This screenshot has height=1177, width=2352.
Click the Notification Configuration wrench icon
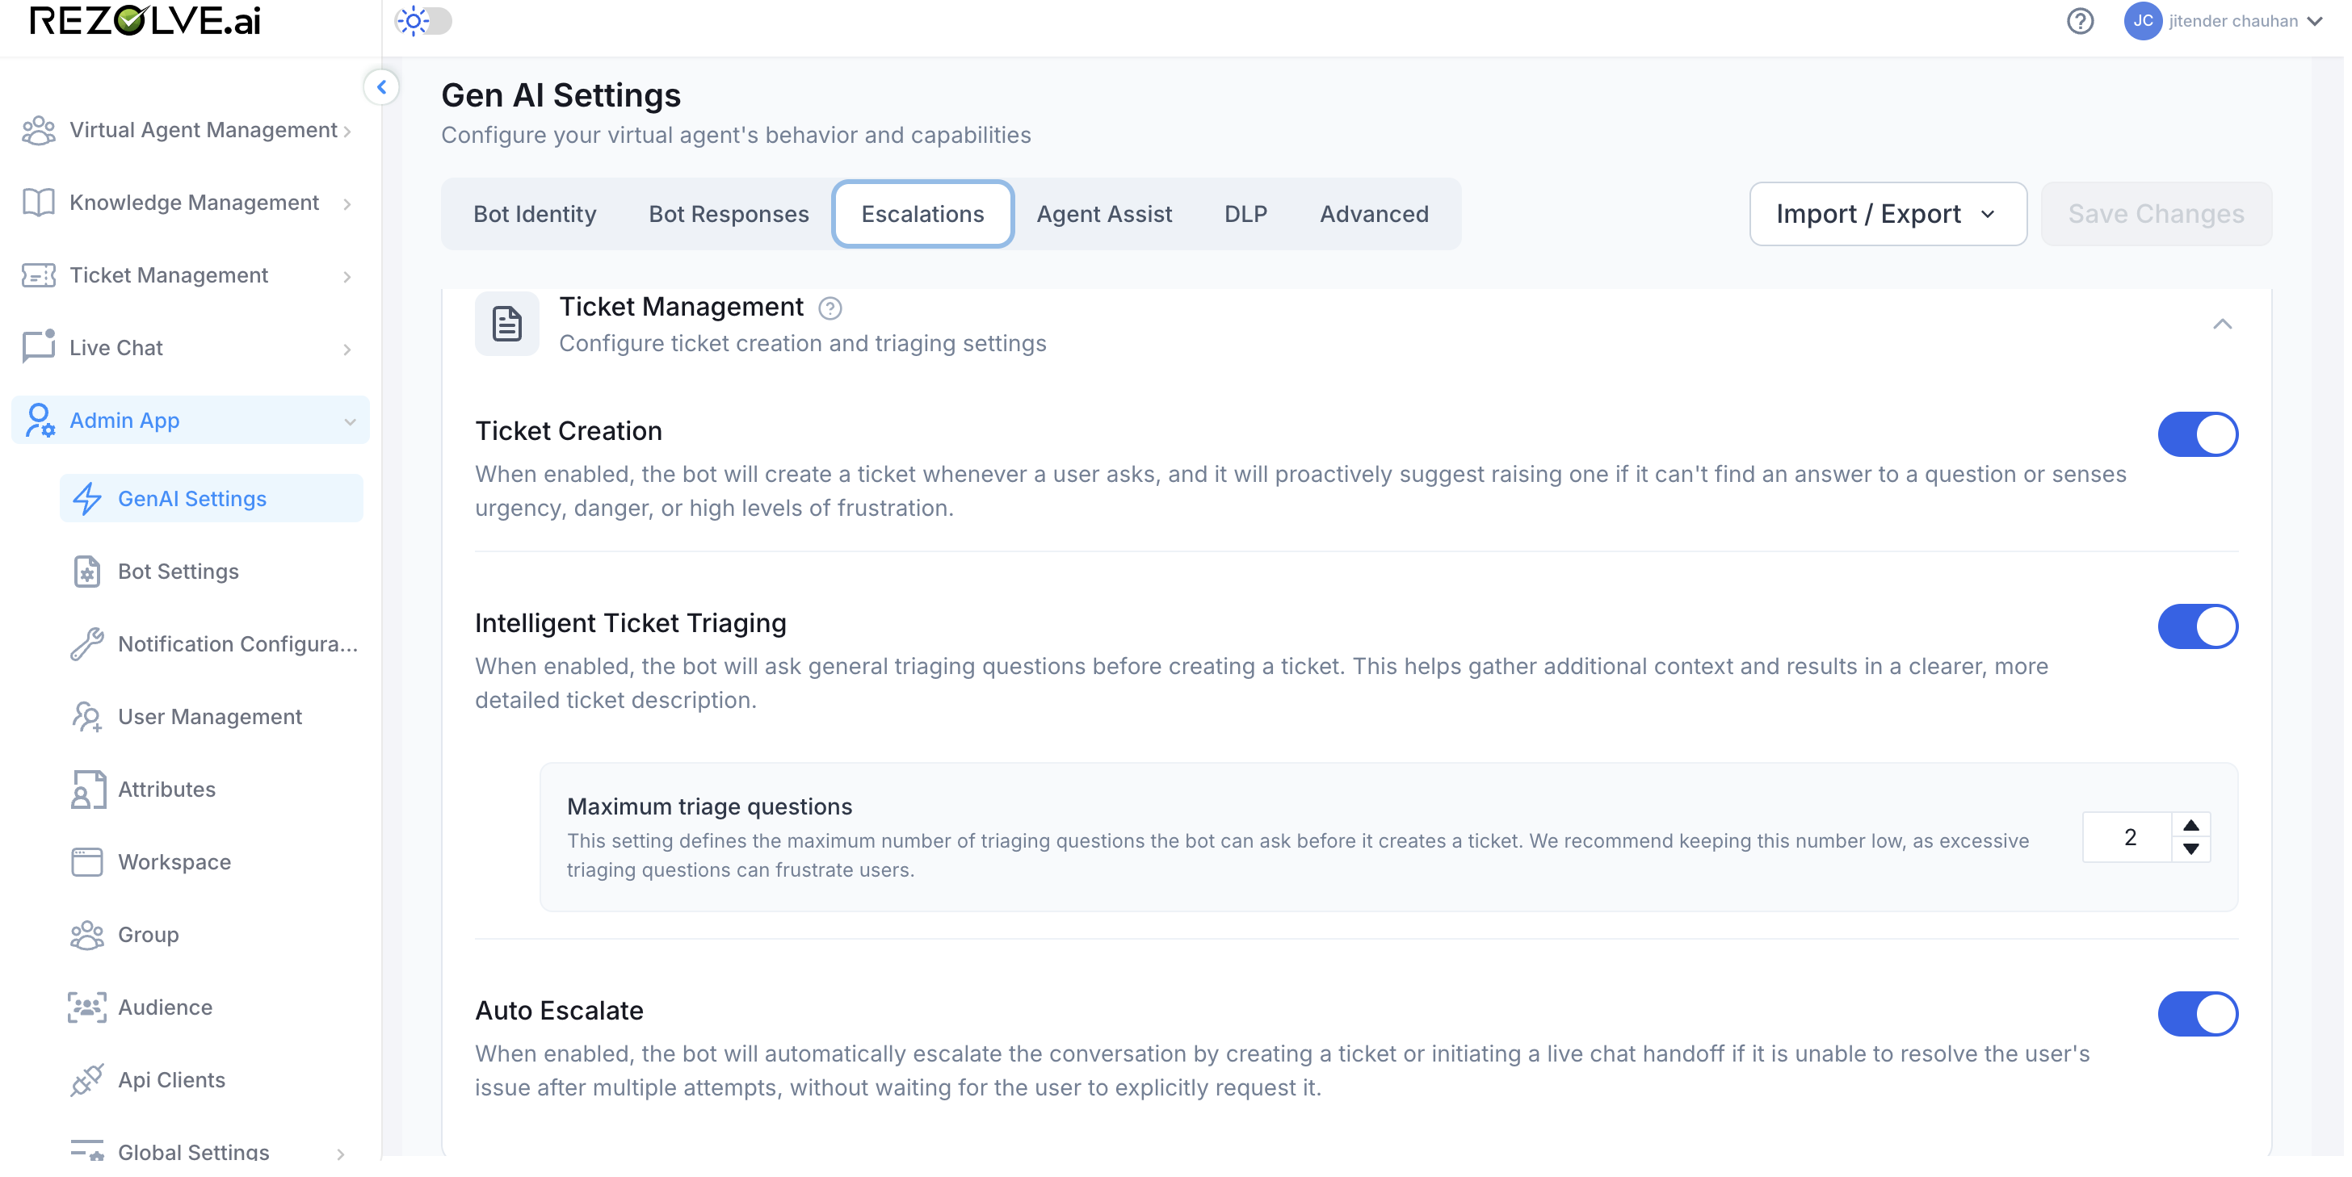coord(88,645)
